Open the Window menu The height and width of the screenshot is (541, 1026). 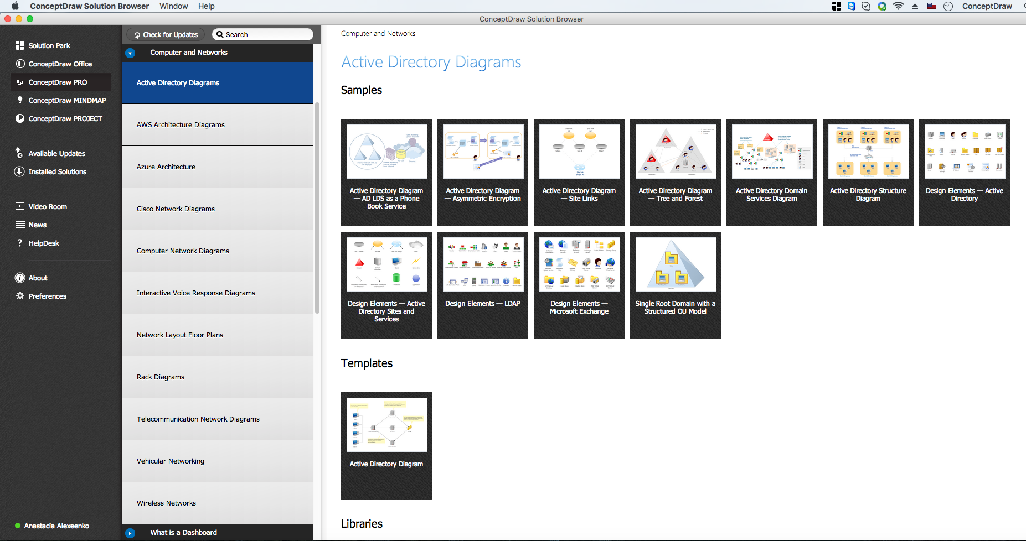pyautogui.click(x=174, y=6)
